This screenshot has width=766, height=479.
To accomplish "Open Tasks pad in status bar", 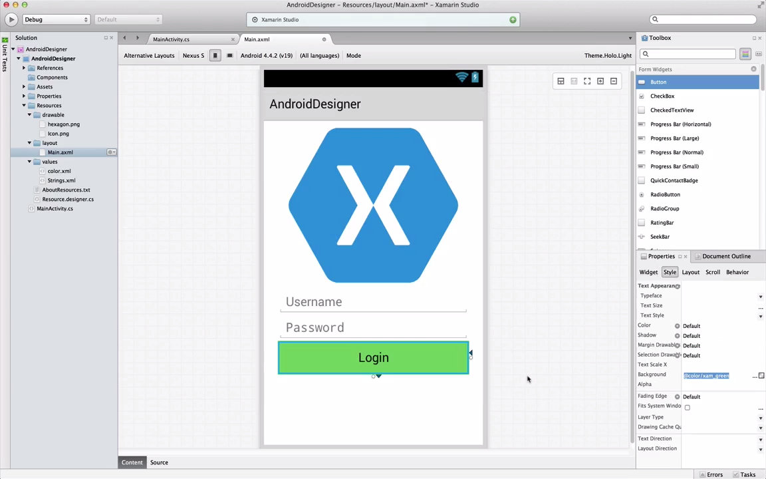I will (744, 474).
